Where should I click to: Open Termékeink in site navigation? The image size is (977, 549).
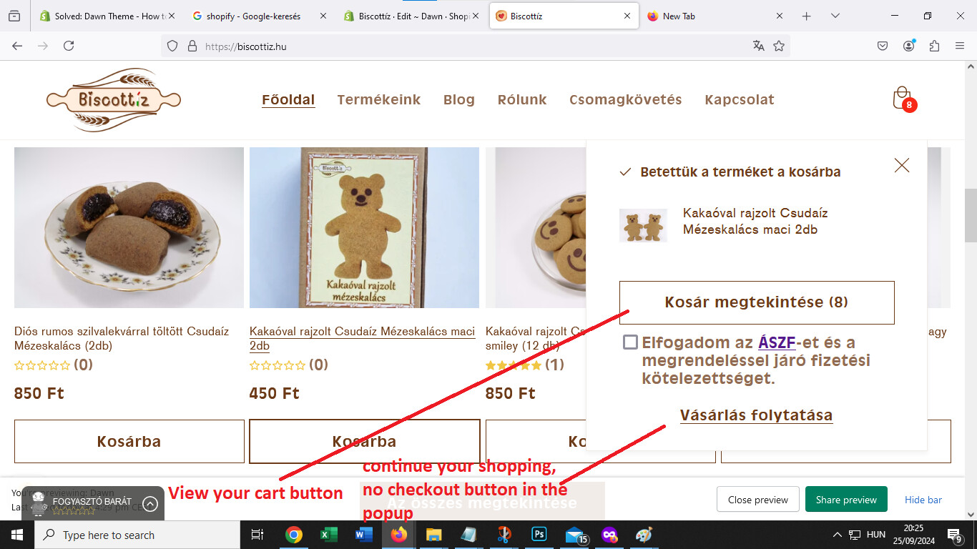[379, 99]
